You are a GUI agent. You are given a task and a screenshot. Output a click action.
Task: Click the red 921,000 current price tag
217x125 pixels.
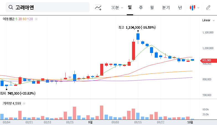point(206,60)
